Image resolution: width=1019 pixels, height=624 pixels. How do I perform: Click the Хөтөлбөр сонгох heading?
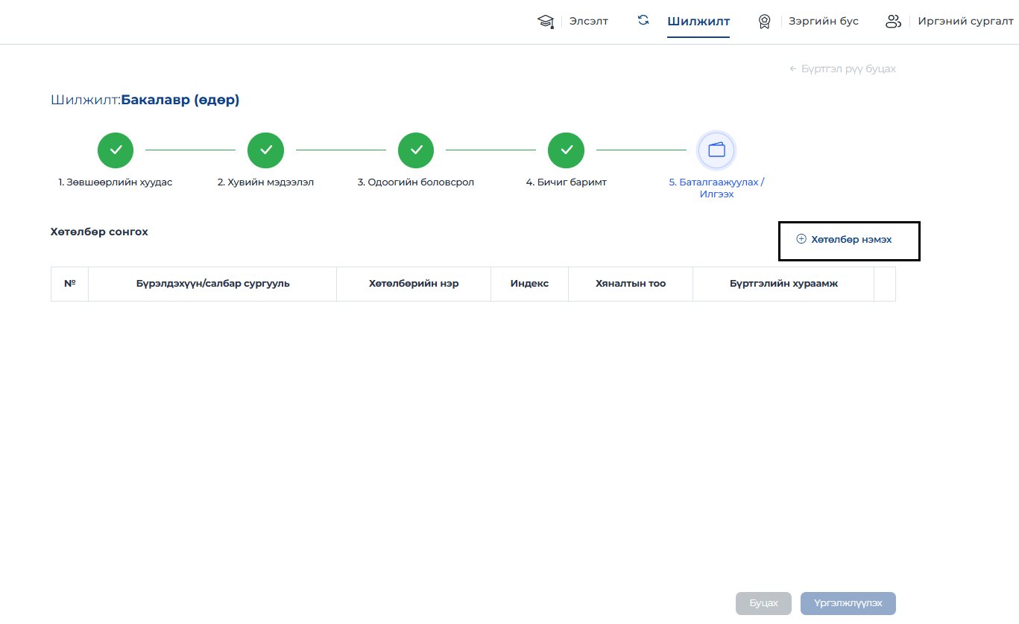pos(99,232)
